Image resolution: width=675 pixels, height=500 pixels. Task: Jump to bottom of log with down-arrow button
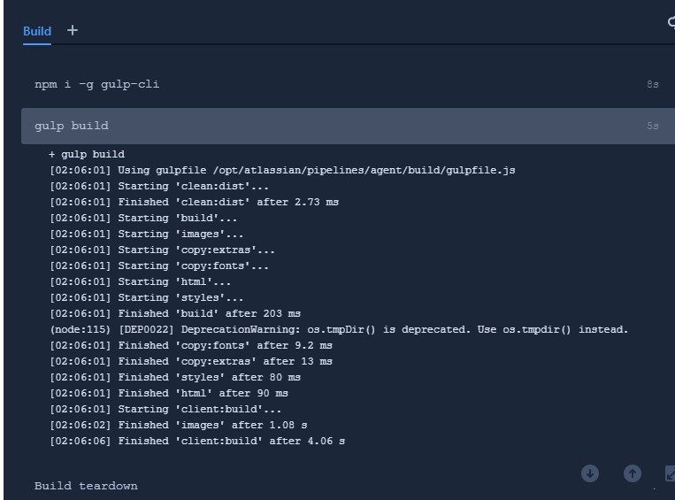590,473
